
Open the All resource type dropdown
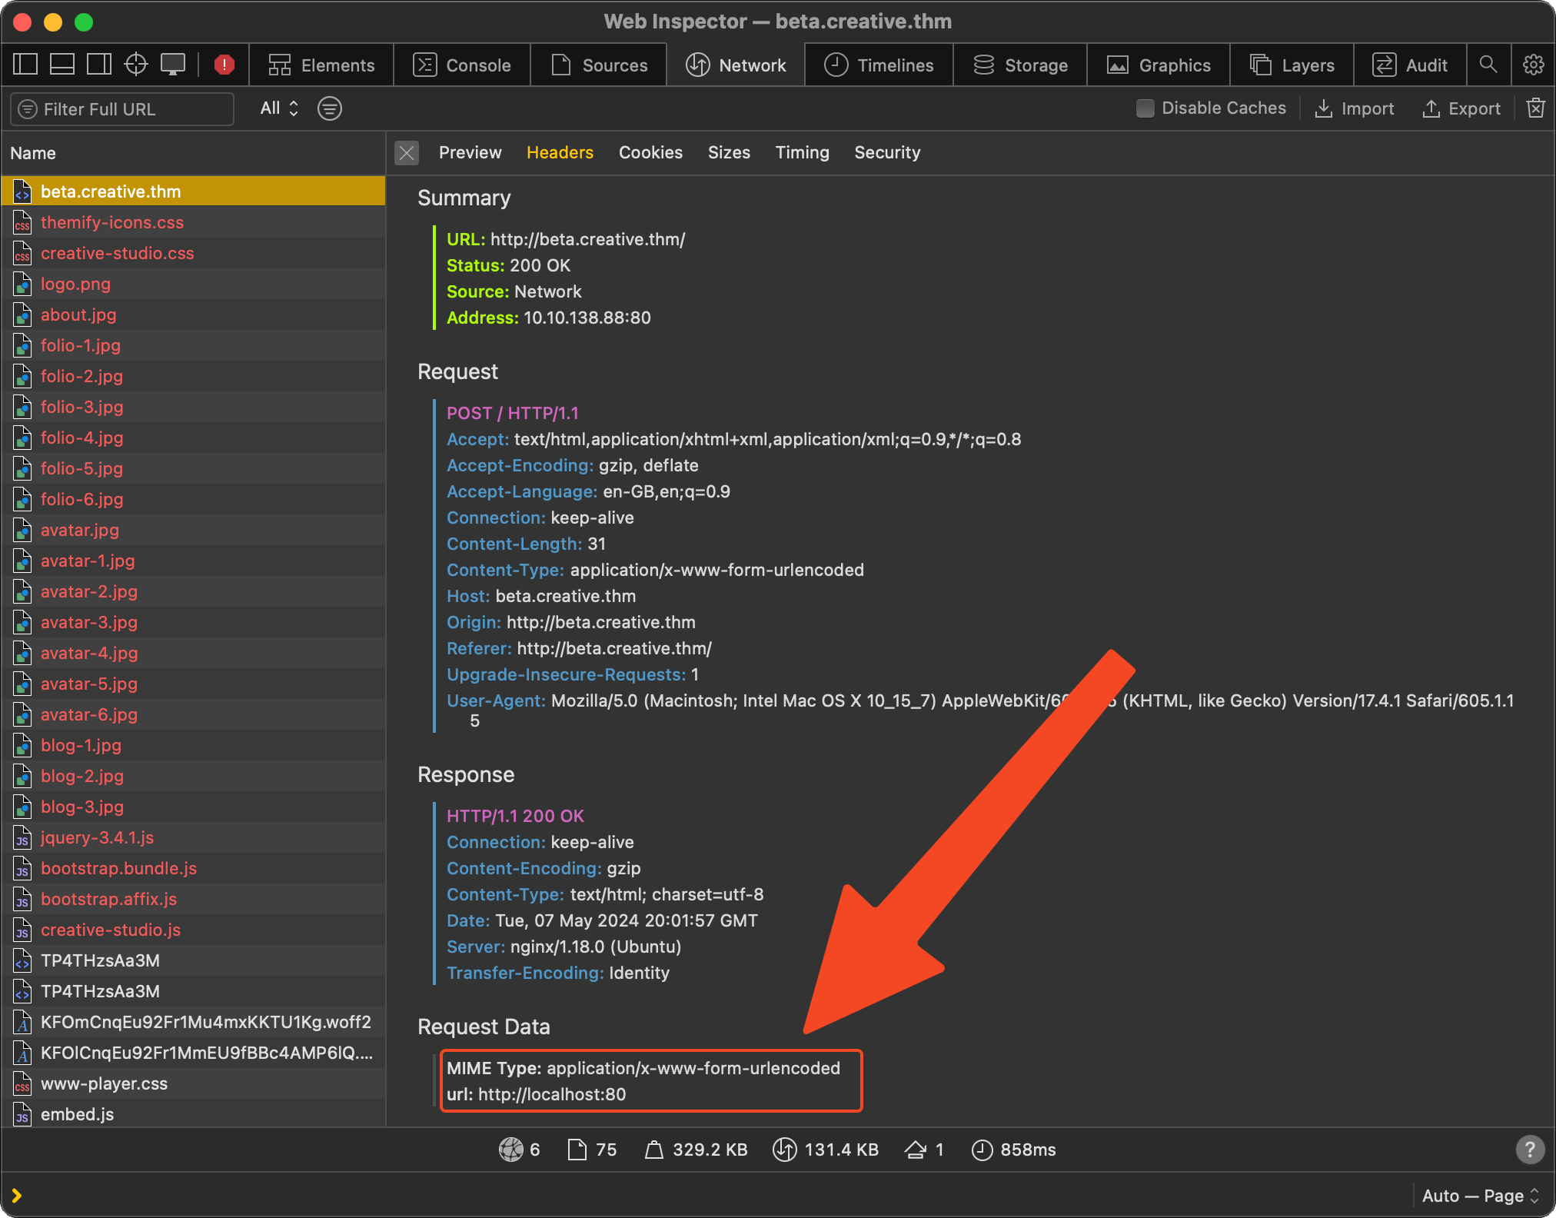279,108
